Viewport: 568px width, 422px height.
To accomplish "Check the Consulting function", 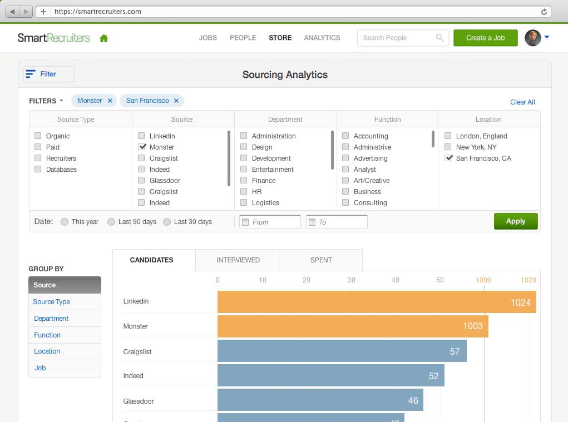I will click(345, 202).
